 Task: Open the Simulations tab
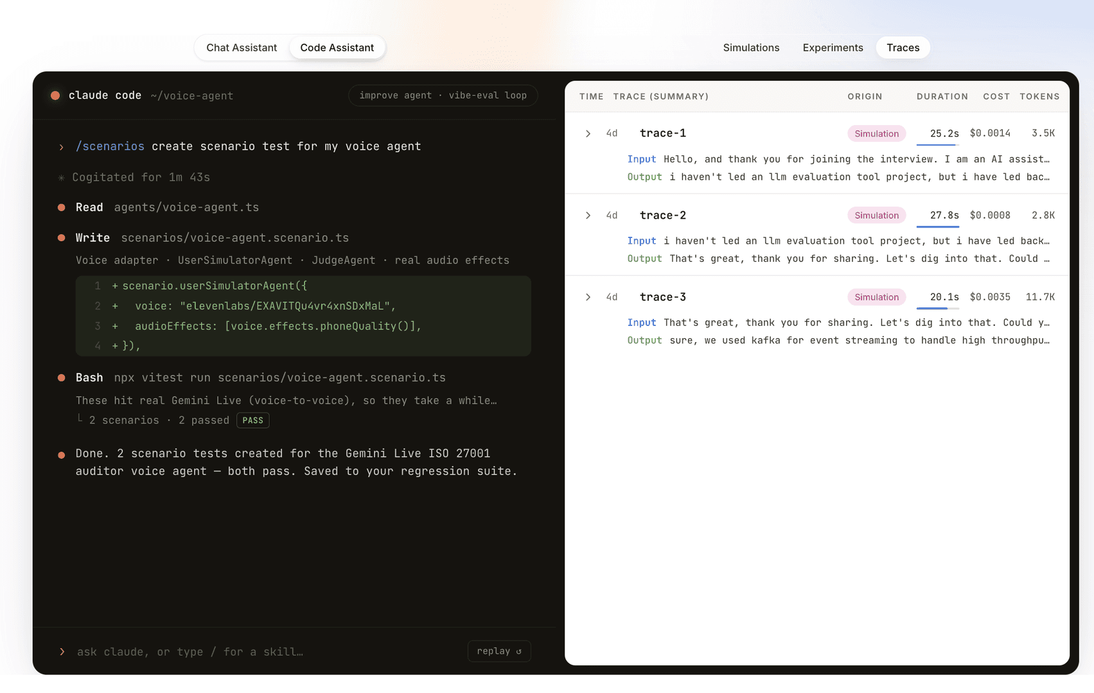pyautogui.click(x=751, y=47)
